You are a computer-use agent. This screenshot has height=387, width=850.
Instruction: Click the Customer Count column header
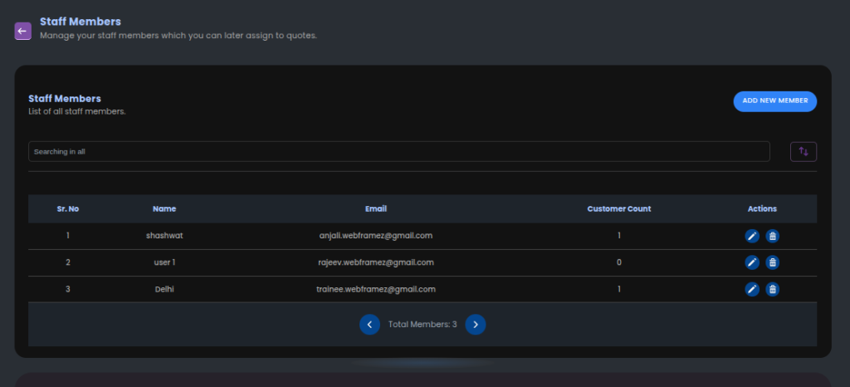click(x=618, y=208)
